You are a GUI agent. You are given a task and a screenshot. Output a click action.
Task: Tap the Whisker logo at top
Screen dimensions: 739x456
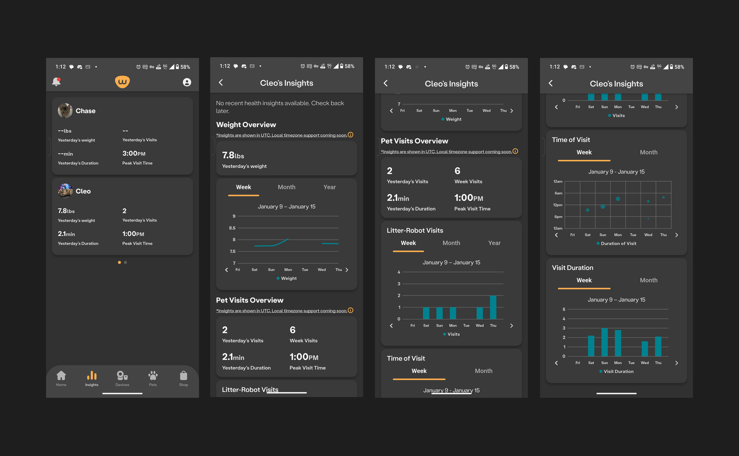122,82
